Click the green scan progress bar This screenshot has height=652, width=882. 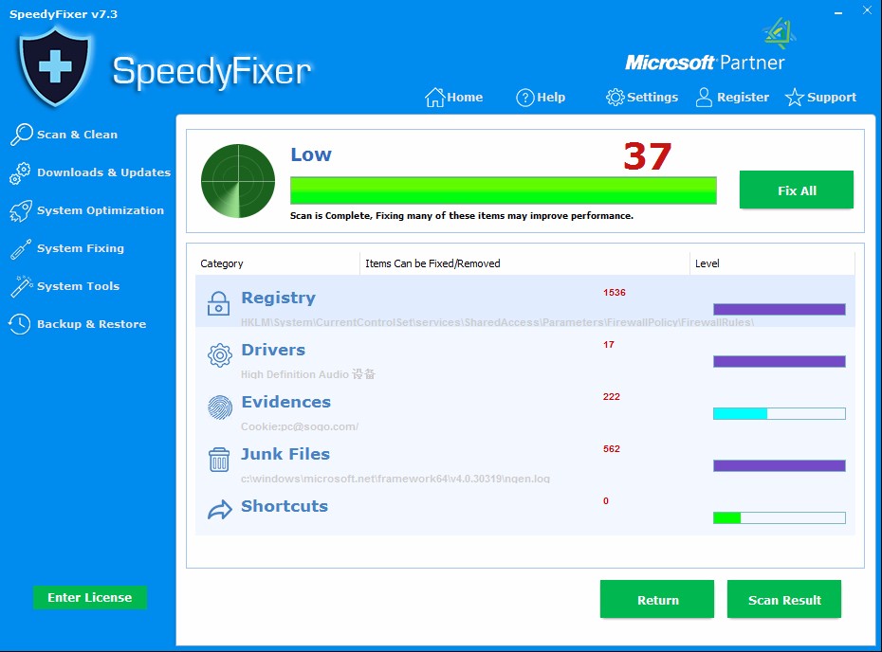[504, 190]
